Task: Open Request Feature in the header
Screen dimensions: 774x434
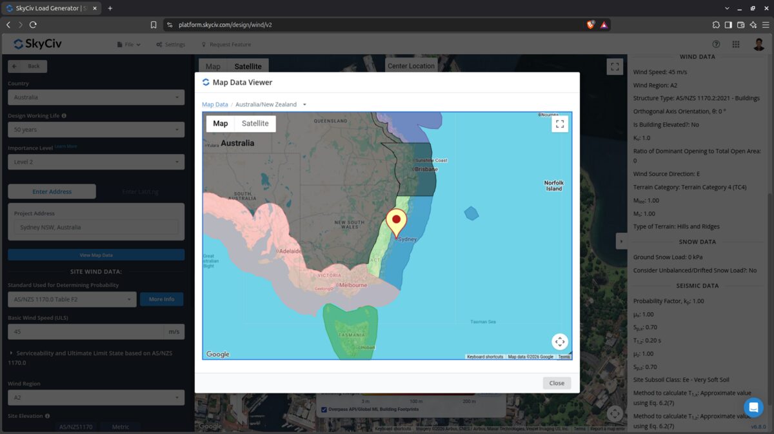Action: pos(226,44)
